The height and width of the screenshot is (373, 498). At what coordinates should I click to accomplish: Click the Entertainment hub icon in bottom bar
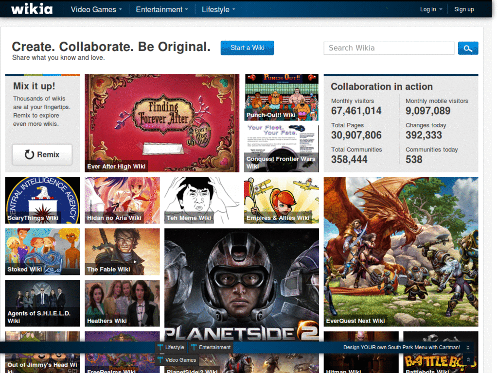coord(195,347)
